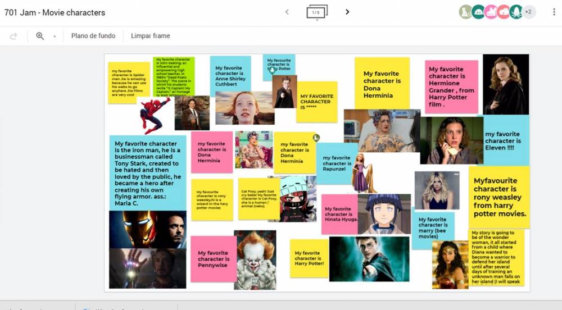Screen dimensions: 562x310
Task: Select the yellow 'Harry Potter!' sticky note
Action: click(x=309, y=258)
